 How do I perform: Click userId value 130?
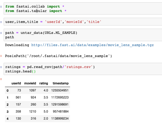coord(18,119)
